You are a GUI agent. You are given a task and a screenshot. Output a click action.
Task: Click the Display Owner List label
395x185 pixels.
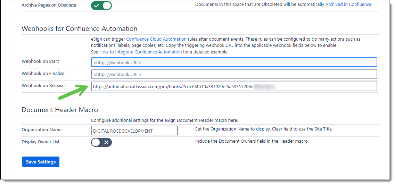tap(40, 142)
